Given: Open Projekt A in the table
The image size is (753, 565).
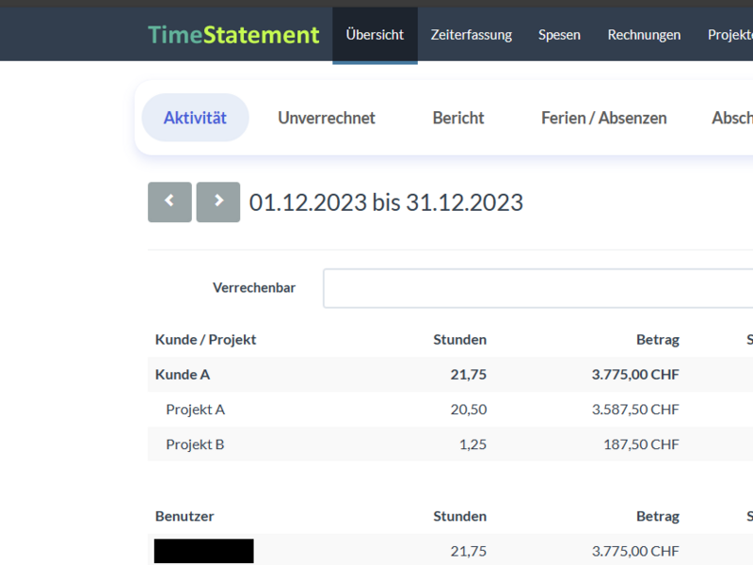Looking at the screenshot, I should pyautogui.click(x=195, y=410).
